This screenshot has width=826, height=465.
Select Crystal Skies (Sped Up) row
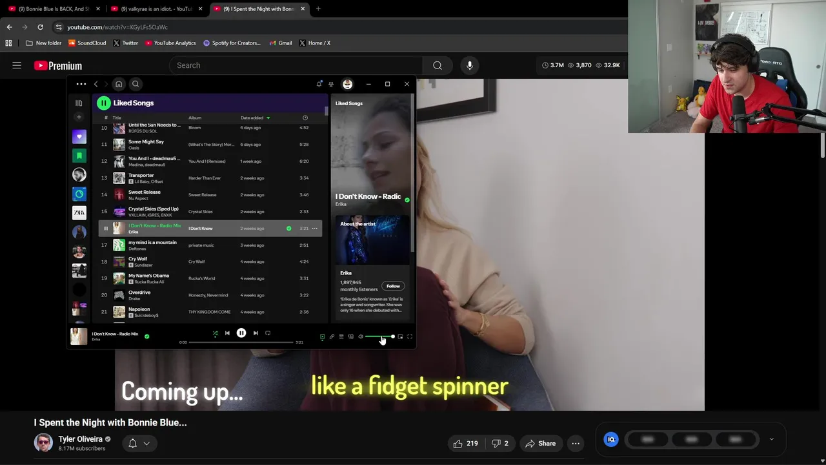[210, 212]
